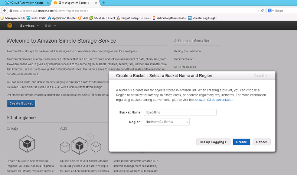Click 'Welcome to Amazon Simple Storage Service' heading
This screenshot has width=297, height=175.
pos(61,41)
